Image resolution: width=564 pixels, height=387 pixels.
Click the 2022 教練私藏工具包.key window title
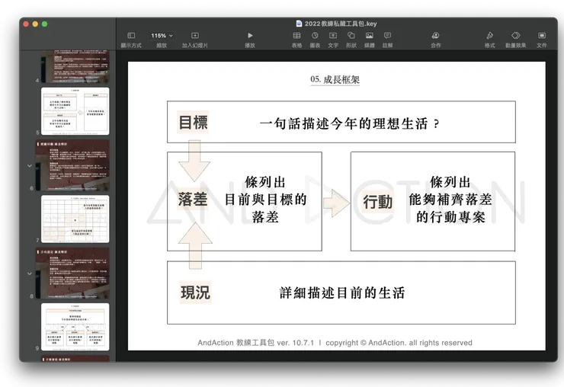(341, 24)
